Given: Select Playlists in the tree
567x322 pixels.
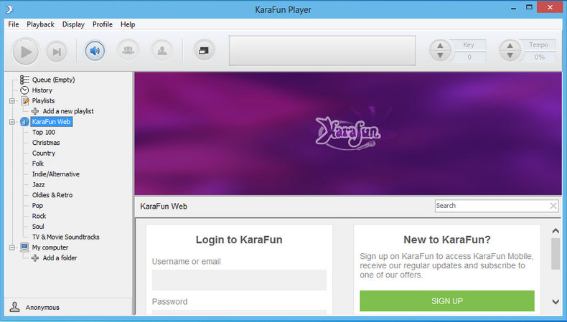Looking at the screenshot, I should [x=43, y=101].
